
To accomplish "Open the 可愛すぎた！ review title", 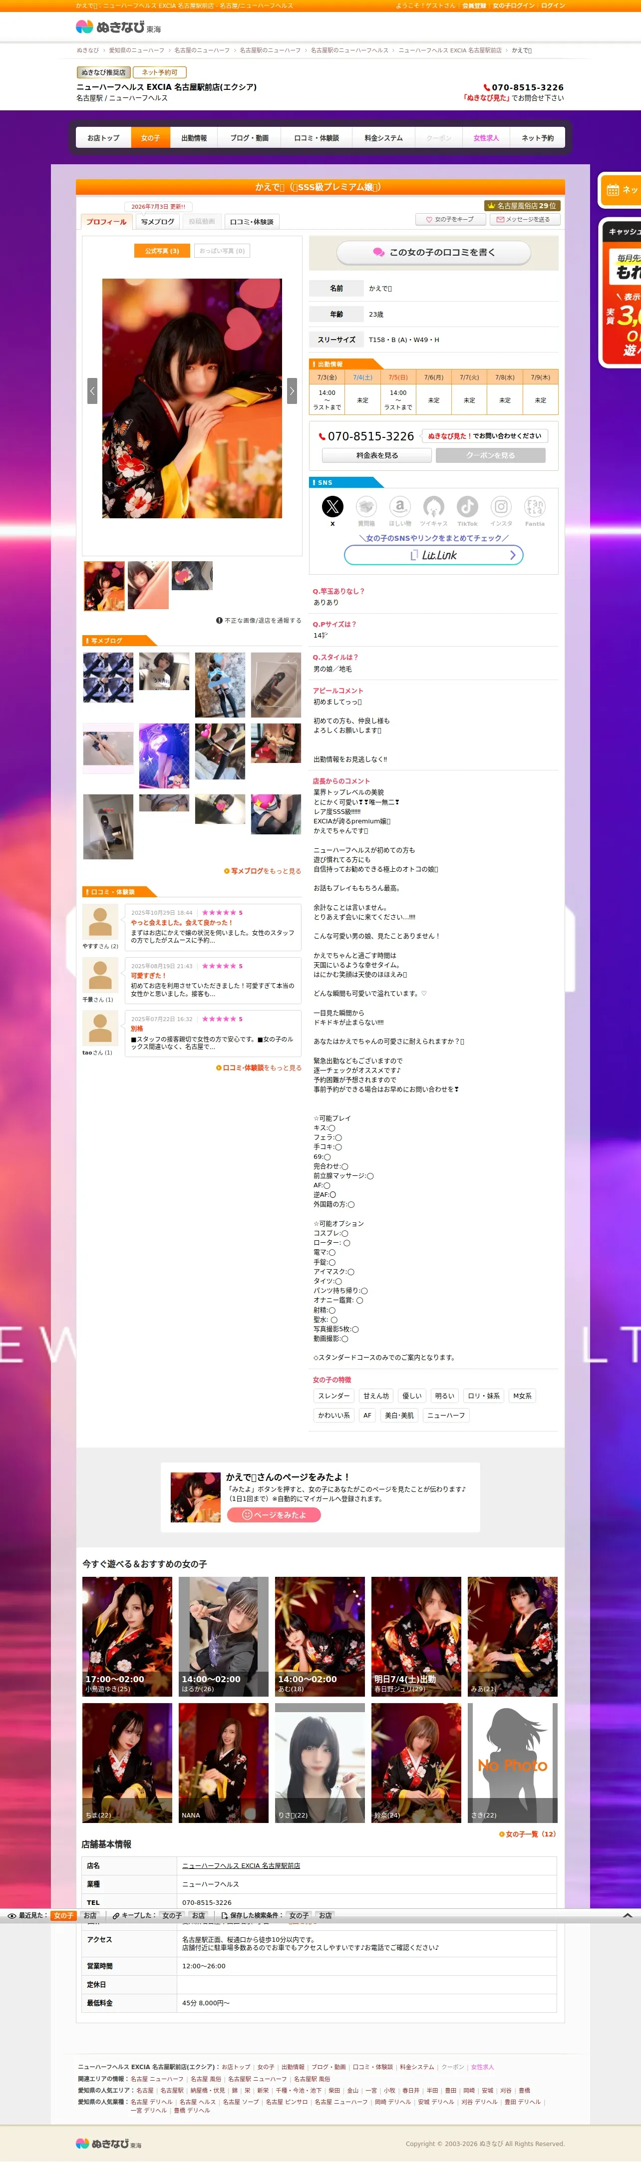I will 149,976.
